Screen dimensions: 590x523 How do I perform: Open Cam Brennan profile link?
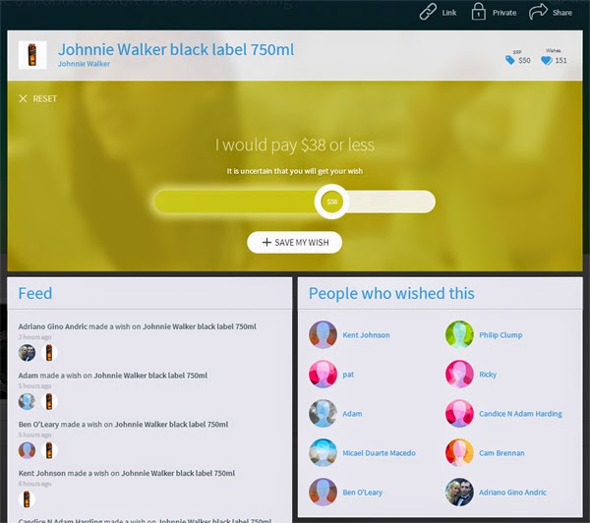coord(501,453)
